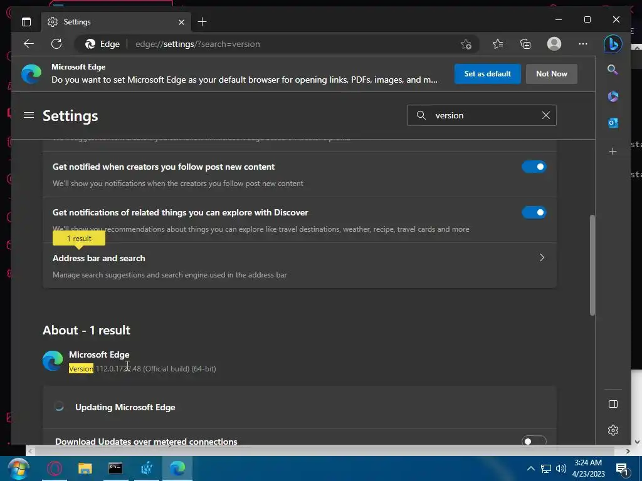This screenshot has height=481, width=642.
Task: Go back with the Back arrow
Action: tap(29, 44)
